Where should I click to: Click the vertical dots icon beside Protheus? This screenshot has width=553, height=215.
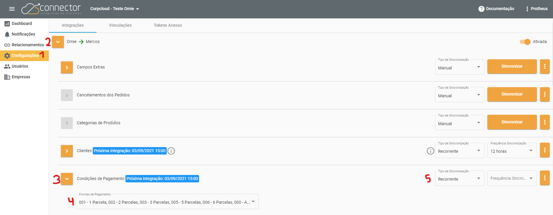point(527,9)
